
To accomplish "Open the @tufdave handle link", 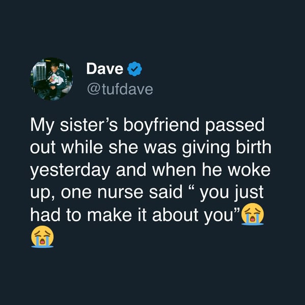I will point(120,89).
